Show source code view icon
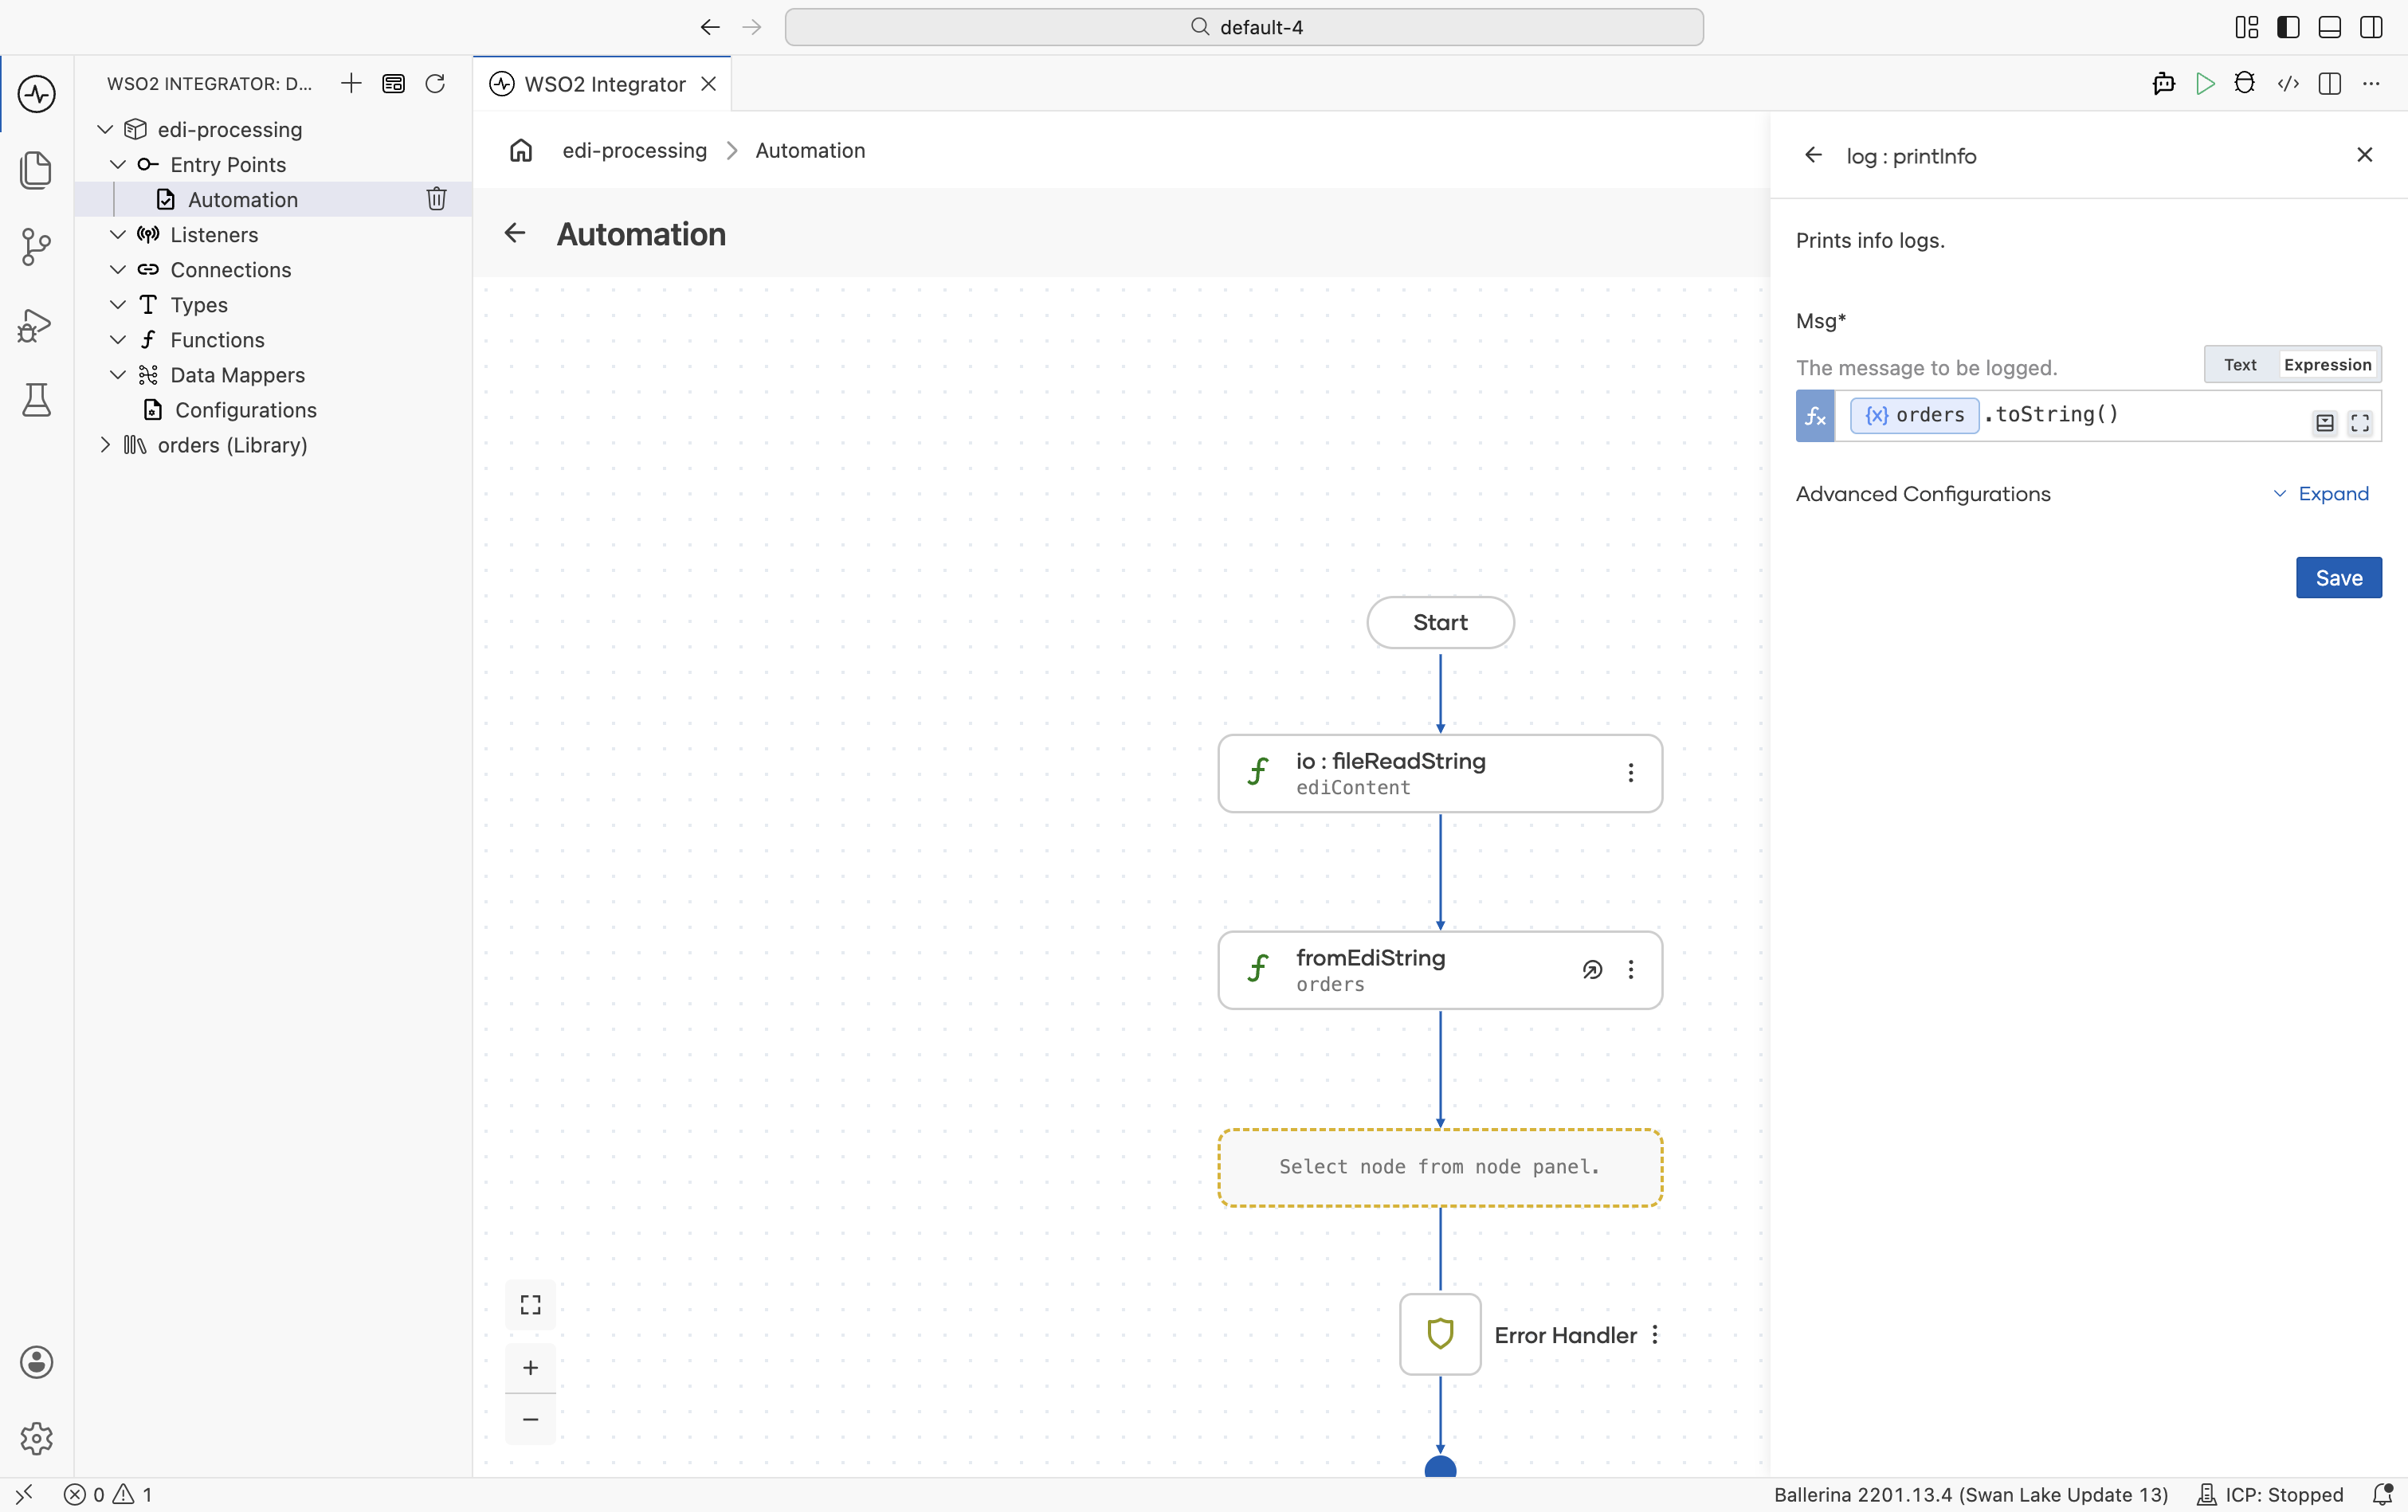 tap(2288, 84)
